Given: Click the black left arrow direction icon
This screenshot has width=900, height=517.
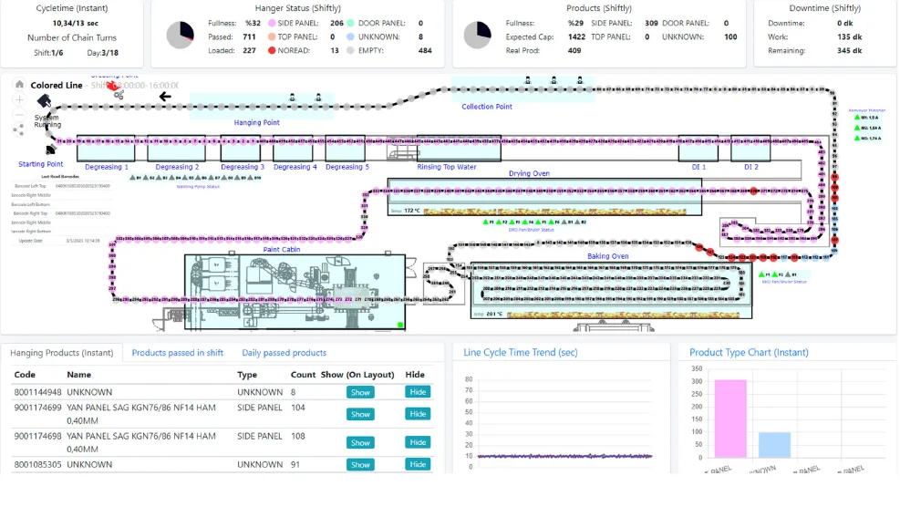Looking at the screenshot, I should coord(165,97).
